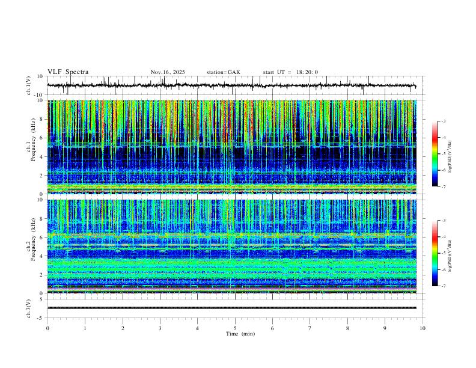The height and width of the screenshot is (368, 476).
Task: Click the ch.1 spectrogram panel
Action: click(x=232, y=147)
